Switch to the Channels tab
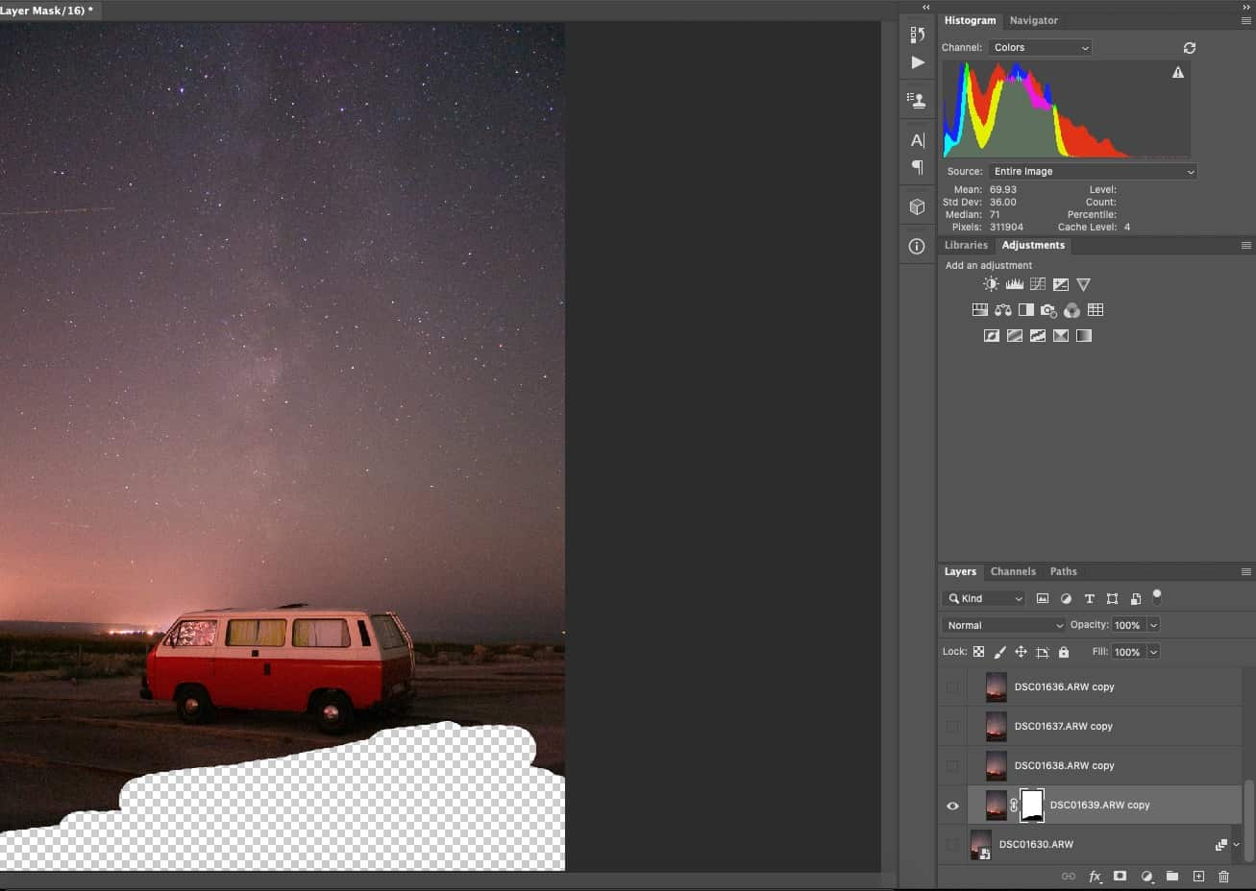The width and height of the screenshot is (1256, 891). pyautogui.click(x=1013, y=571)
